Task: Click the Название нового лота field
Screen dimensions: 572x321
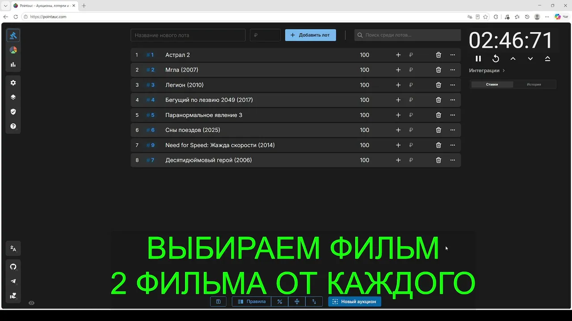Action: [188, 35]
